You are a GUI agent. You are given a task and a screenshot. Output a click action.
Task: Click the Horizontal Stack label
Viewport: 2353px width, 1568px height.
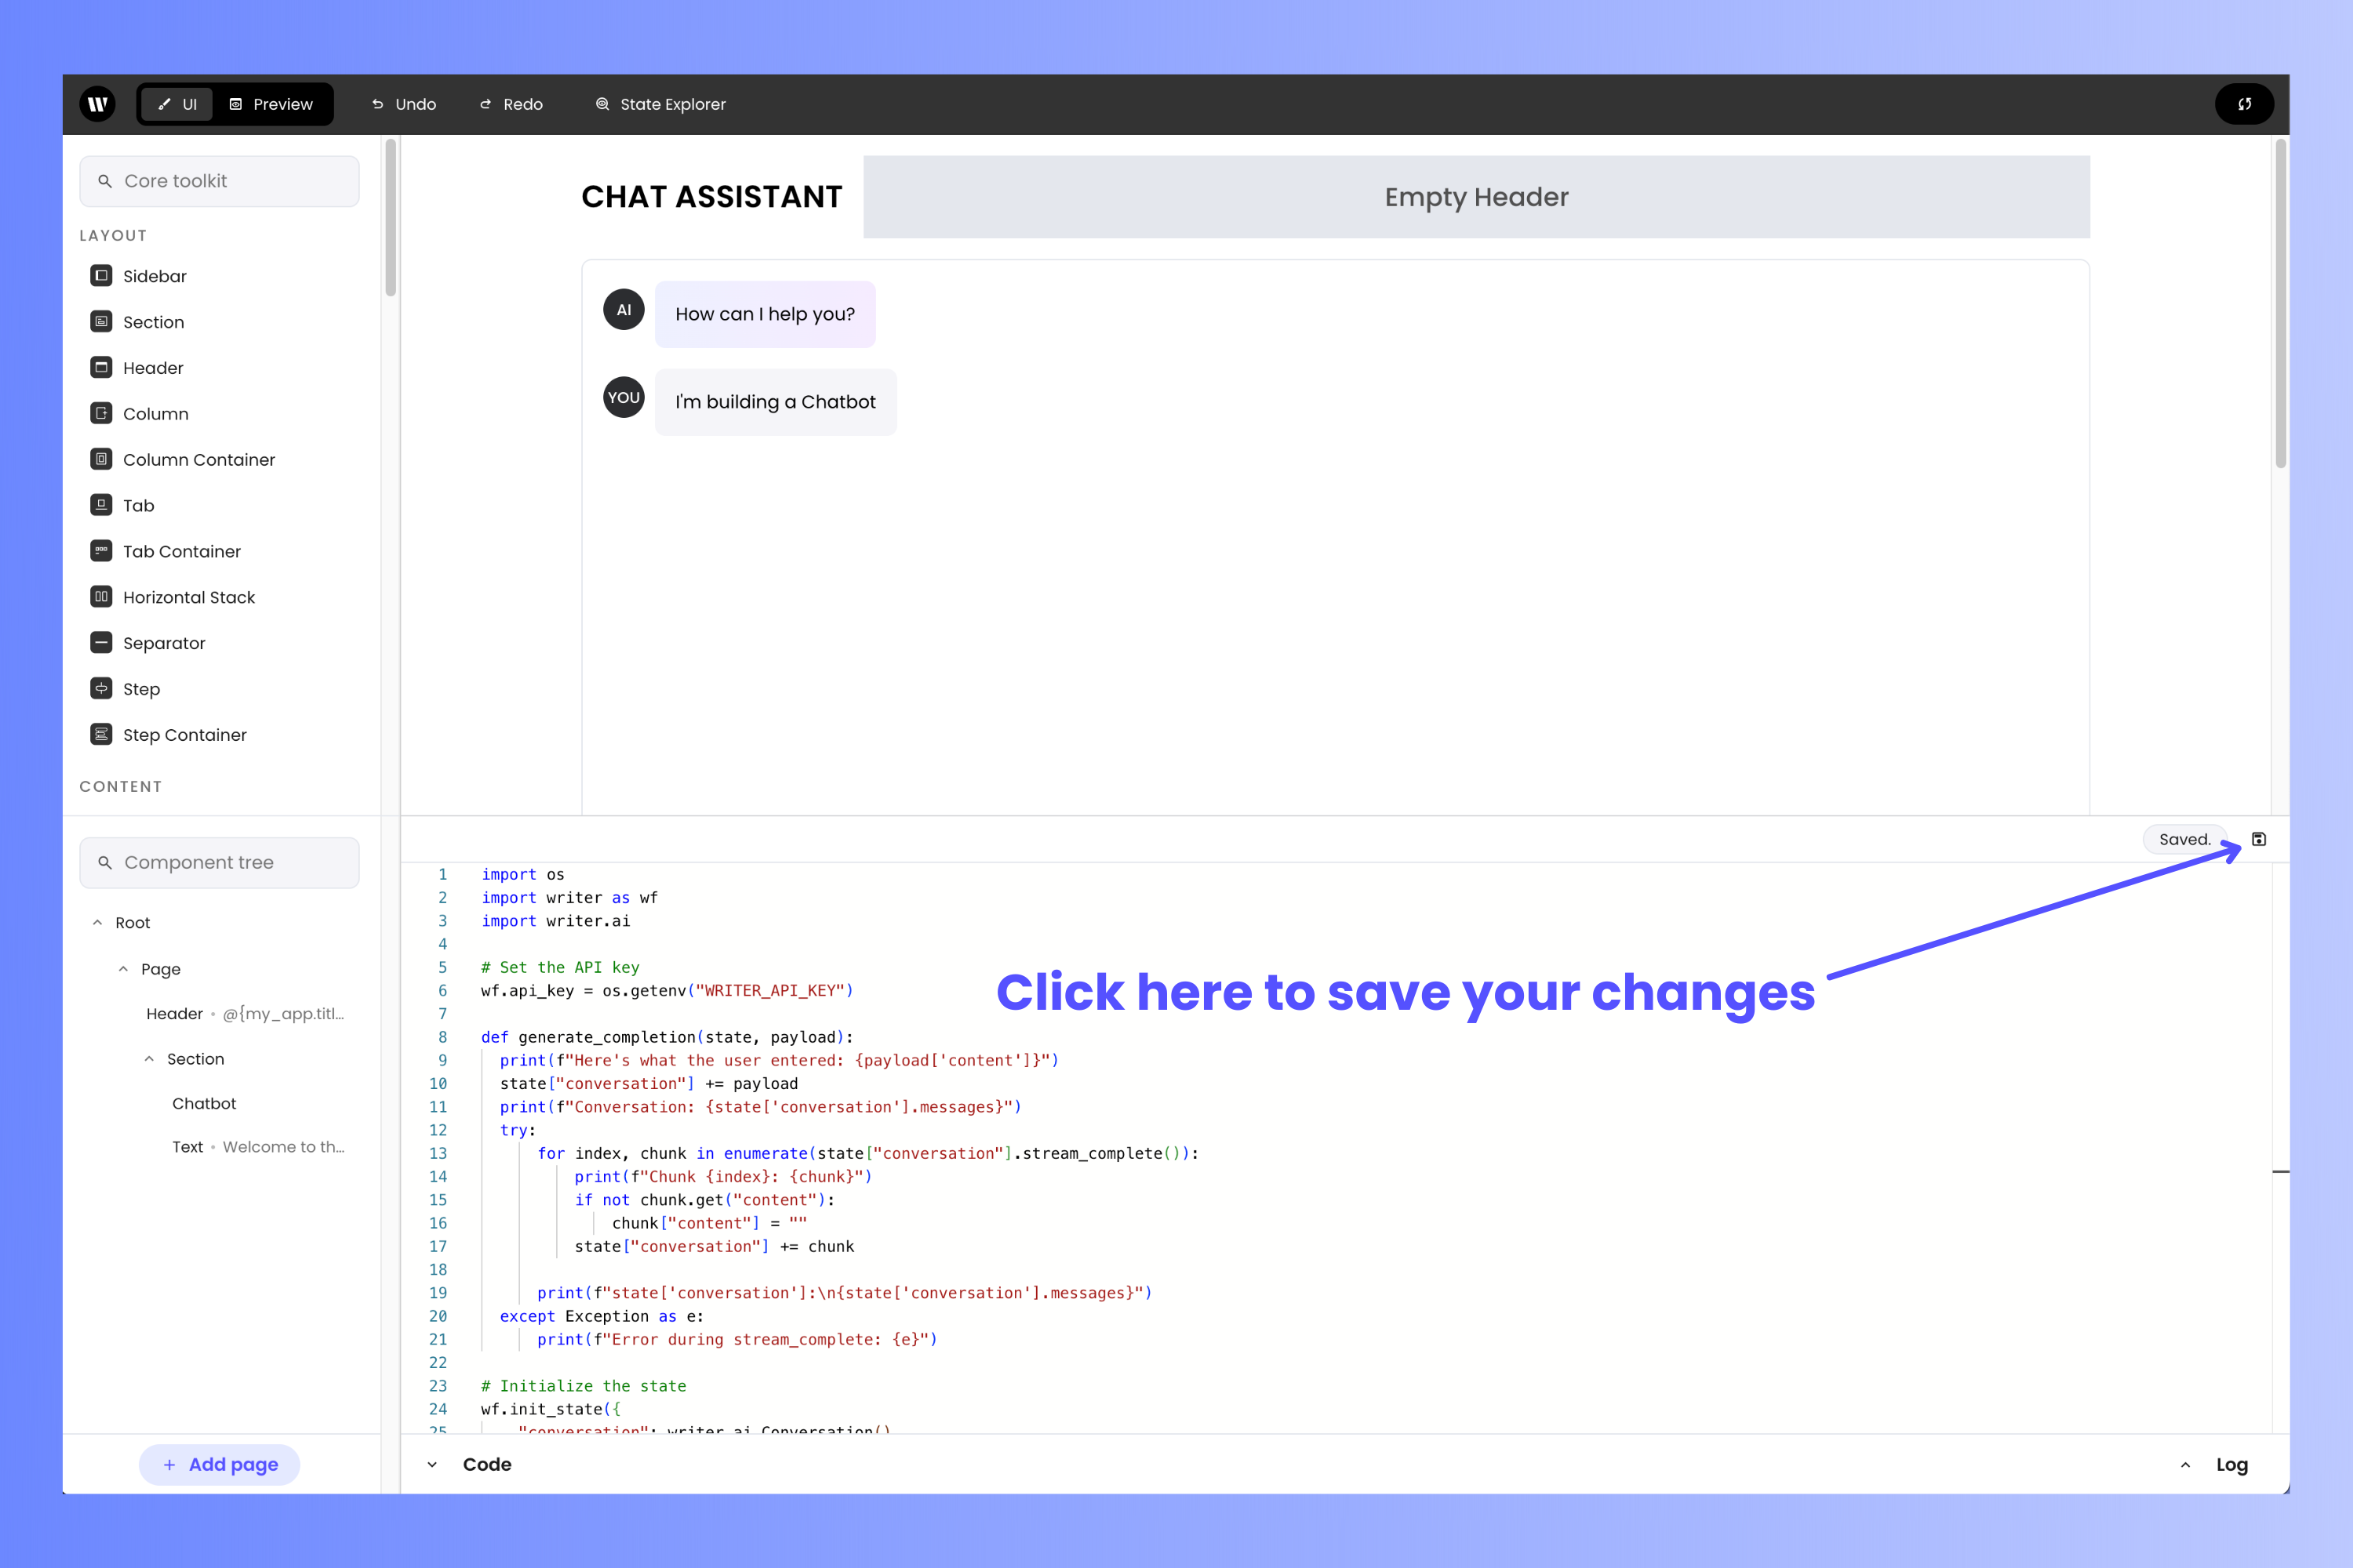point(189,597)
